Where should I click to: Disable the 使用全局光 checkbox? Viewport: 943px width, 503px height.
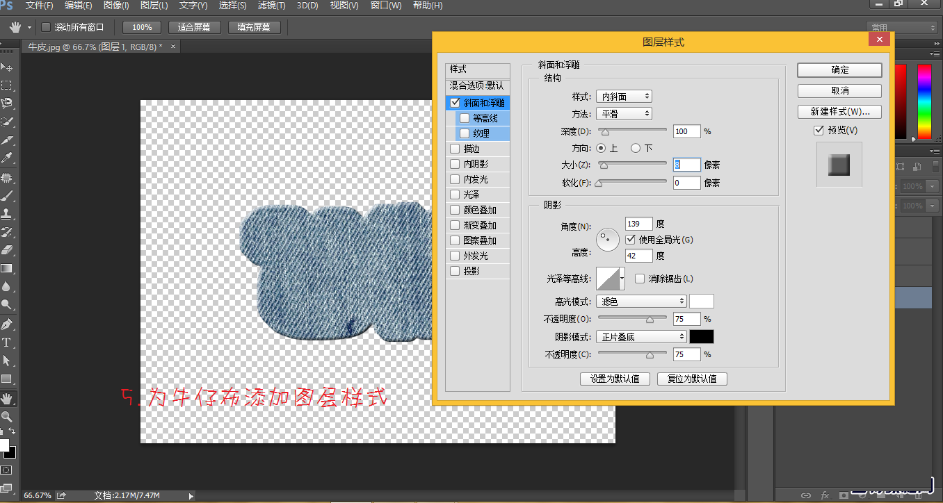[631, 240]
